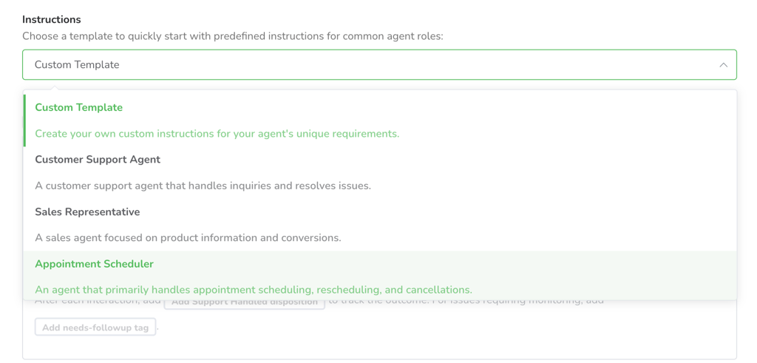The height and width of the screenshot is (363, 757).
Task: Click the 'scheduling, rescheduling, and cancellations' description
Action: tap(254, 290)
